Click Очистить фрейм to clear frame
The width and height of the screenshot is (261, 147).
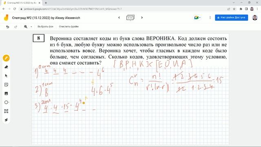(69, 27)
